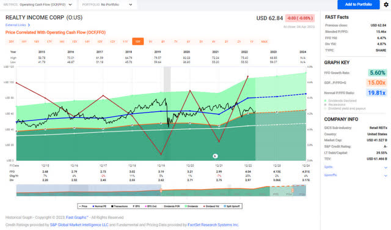Click the TEV value USD 61.466 B
Viewport: 391px width, 230px height.
coord(377,159)
